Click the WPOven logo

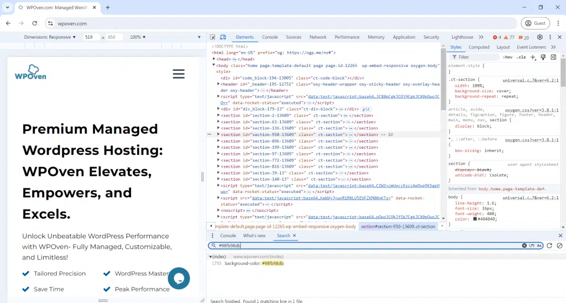click(31, 72)
